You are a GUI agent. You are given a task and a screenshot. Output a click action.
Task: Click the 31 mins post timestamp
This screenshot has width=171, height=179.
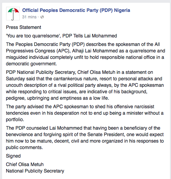[29, 17]
